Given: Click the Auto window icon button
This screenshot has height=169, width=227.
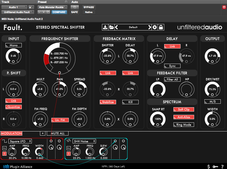Looking at the screenshot, I should tap(75, 7).
